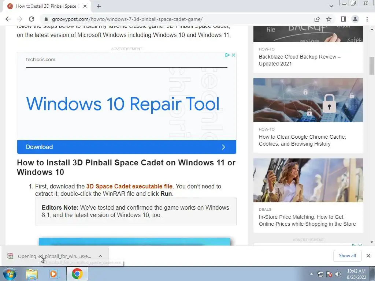375x281 pixels.
Task: Click the Chrome taskbar icon
Action: pos(77,274)
